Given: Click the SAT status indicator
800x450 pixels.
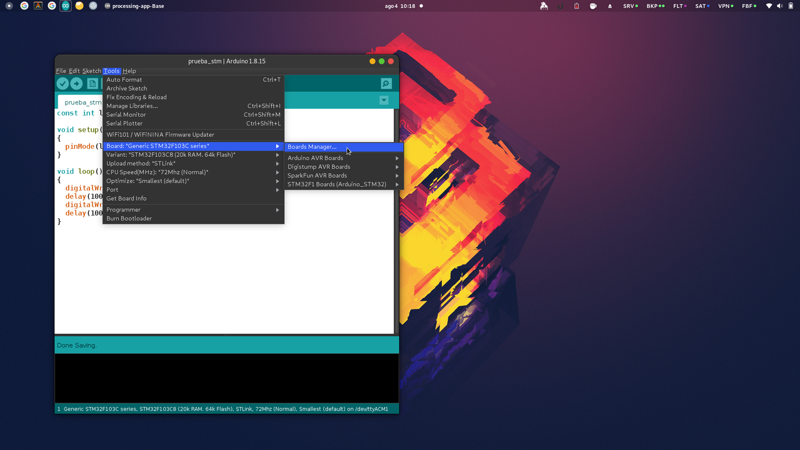Looking at the screenshot, I should (702, 6).
